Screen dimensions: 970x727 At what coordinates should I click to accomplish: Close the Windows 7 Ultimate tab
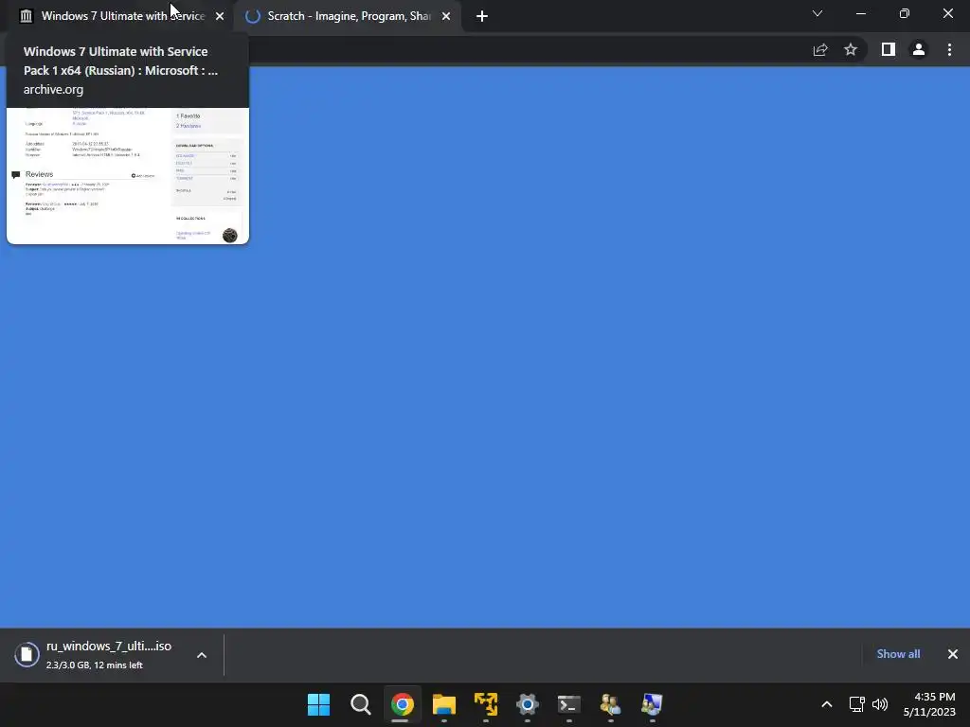(220, 16)
